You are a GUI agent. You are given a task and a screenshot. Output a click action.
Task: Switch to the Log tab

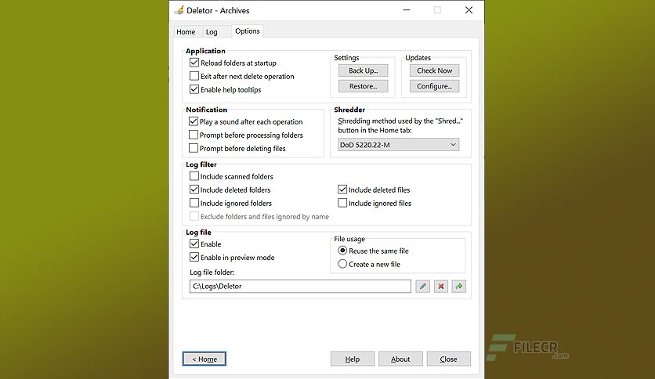tap(212, 32)
